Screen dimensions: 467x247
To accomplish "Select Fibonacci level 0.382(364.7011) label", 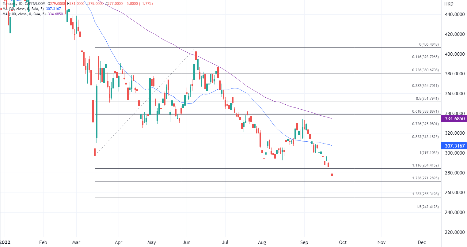I will (425, 86).
